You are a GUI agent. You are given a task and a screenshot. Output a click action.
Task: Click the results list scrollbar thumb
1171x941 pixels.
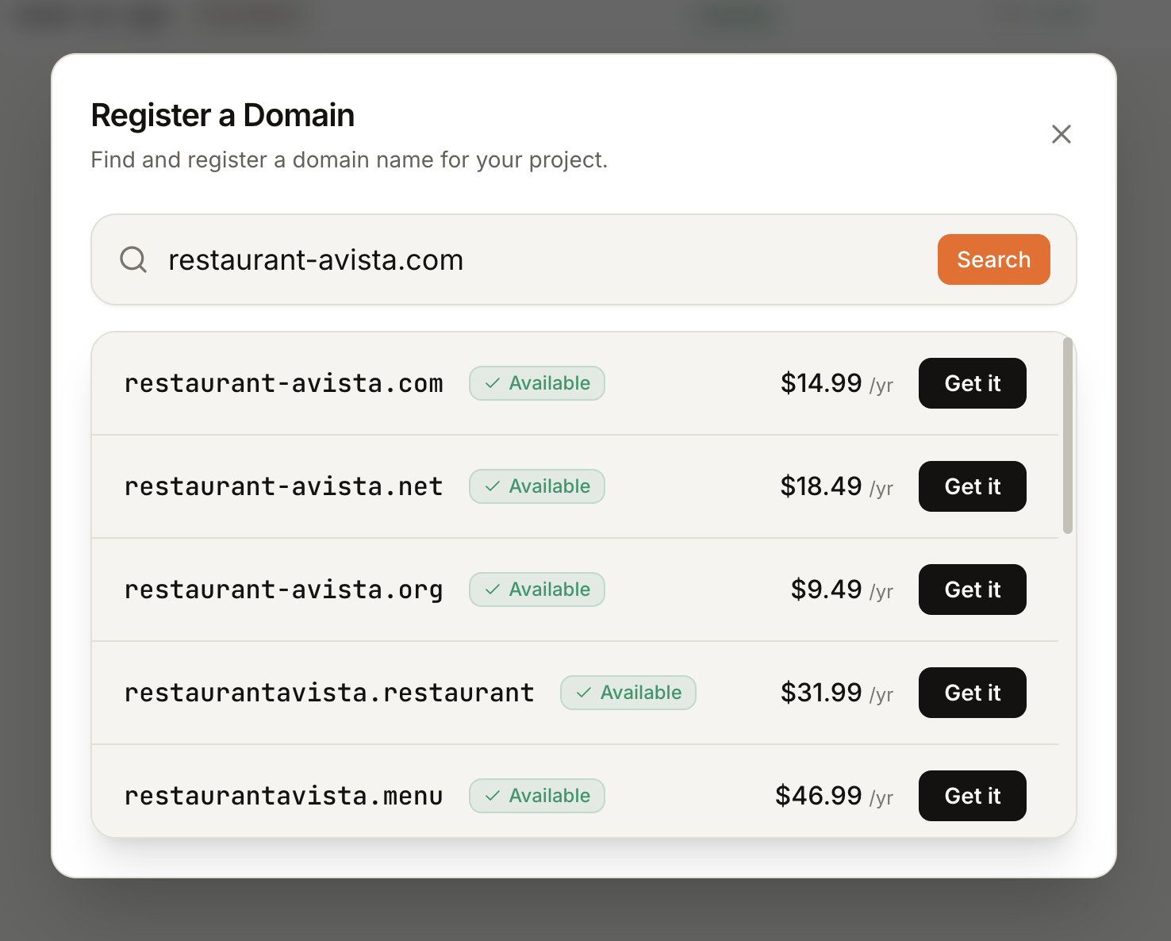tap(1068, 436)
